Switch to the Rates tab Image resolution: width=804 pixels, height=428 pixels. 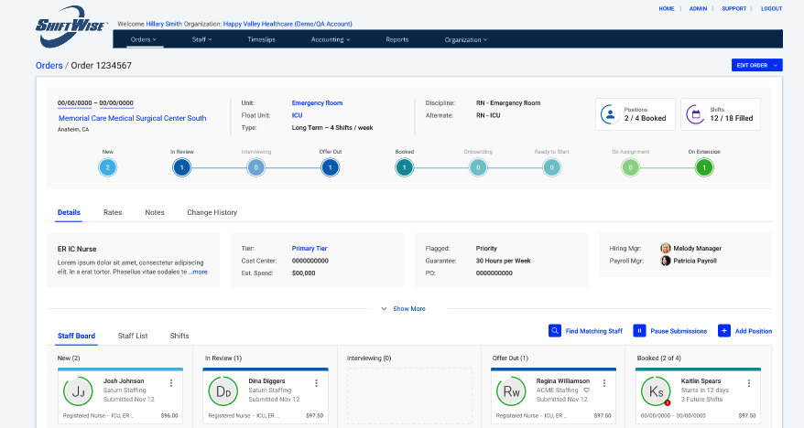click(113, 212)
